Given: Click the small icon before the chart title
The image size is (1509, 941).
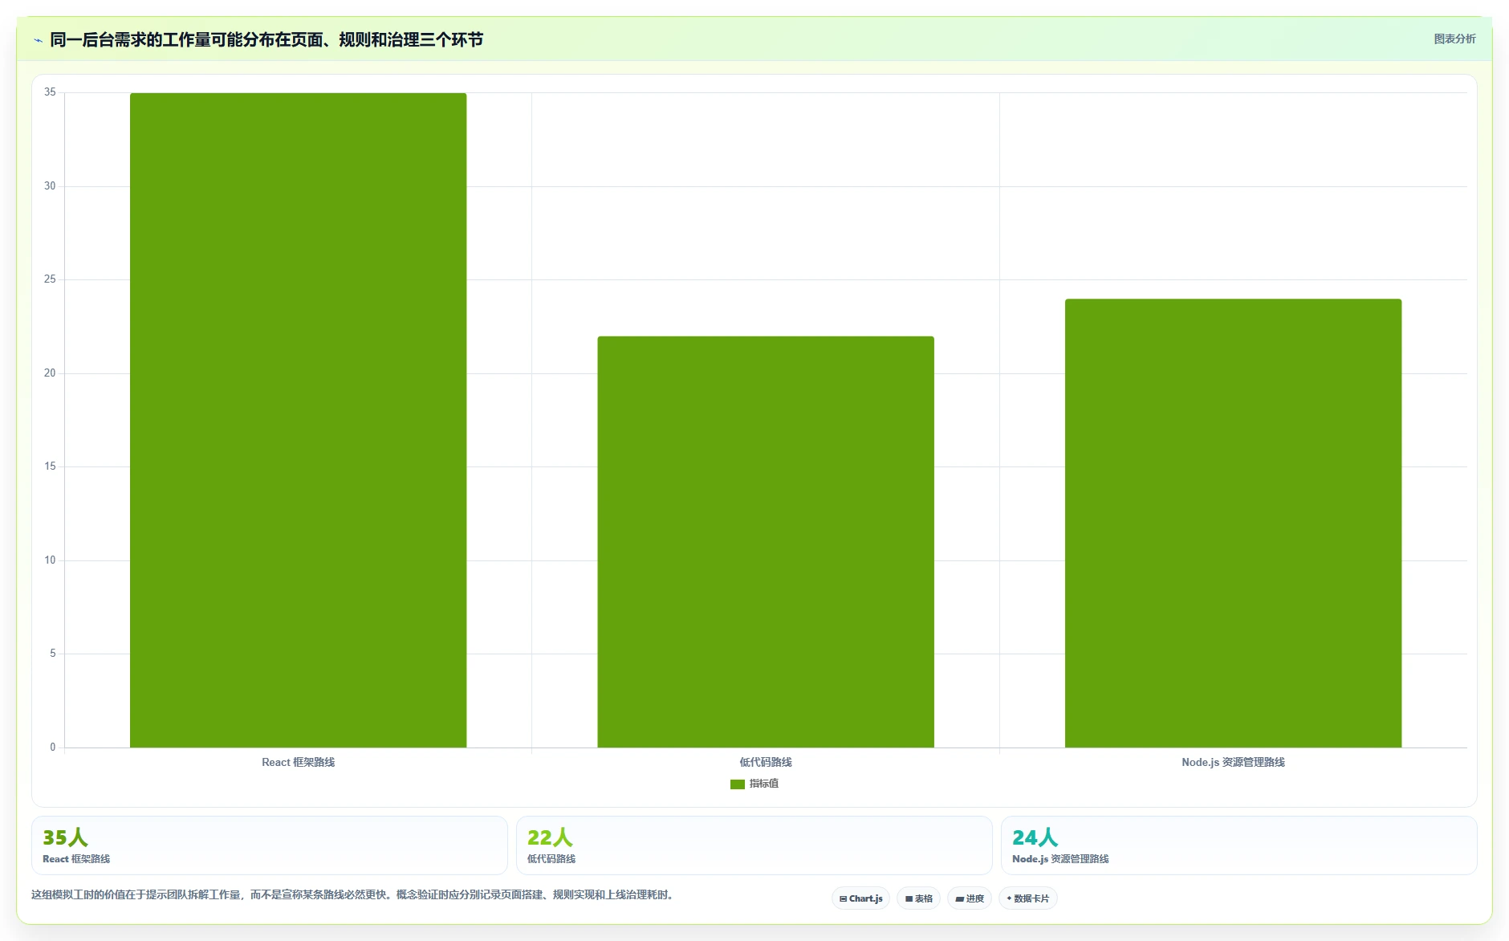Looking at the screenshot, I should tap(38, 40).
